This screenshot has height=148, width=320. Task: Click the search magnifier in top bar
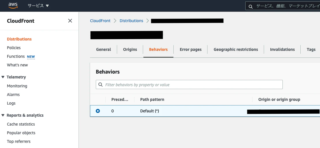click(251, 6)
